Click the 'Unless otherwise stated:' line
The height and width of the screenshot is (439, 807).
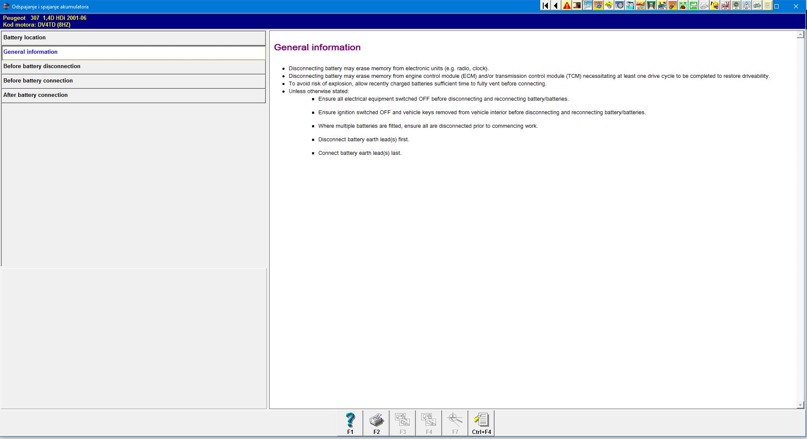[319, 91]
